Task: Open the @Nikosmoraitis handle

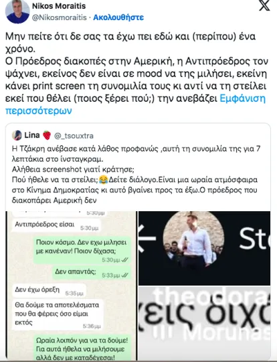Action: click(60, 17)
